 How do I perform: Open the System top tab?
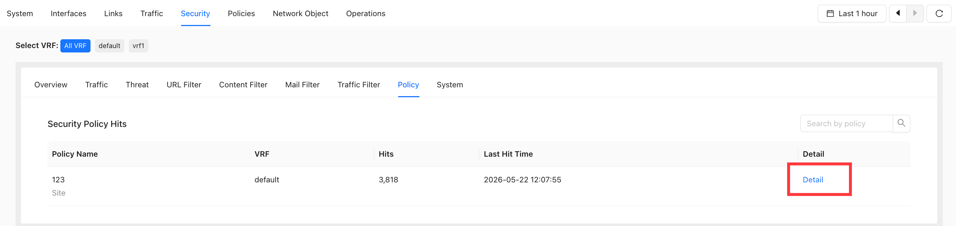click(20, 14)
